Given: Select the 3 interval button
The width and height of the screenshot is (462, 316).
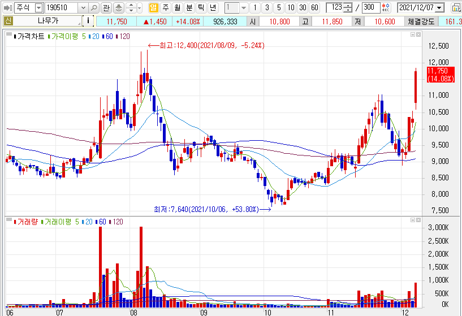Looking at the screenshot, I should 267,8.
